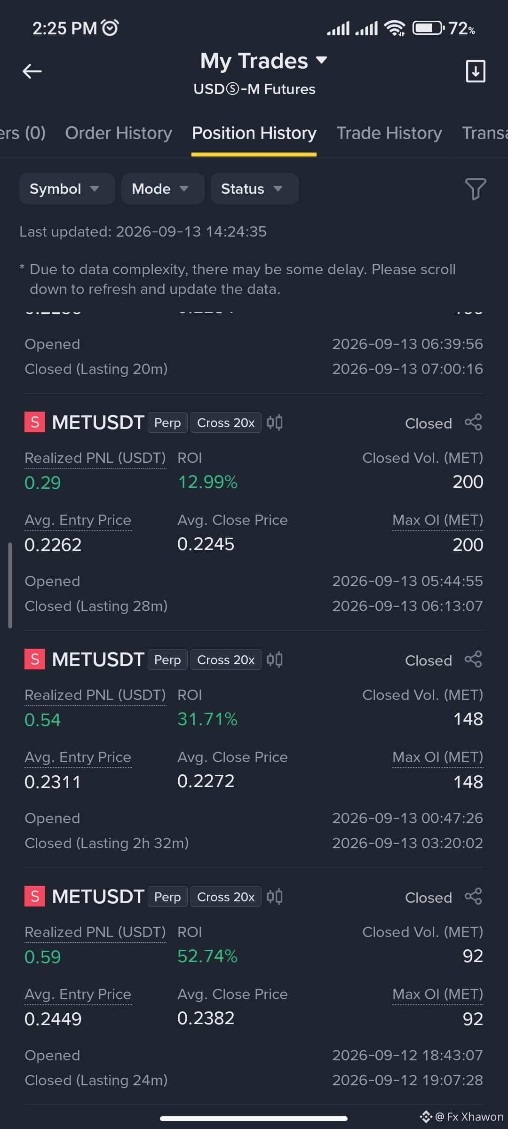Open chart icon for 0.29 PNL trade
Screen dimensions: 508x1129
click(x=275, y=422)
